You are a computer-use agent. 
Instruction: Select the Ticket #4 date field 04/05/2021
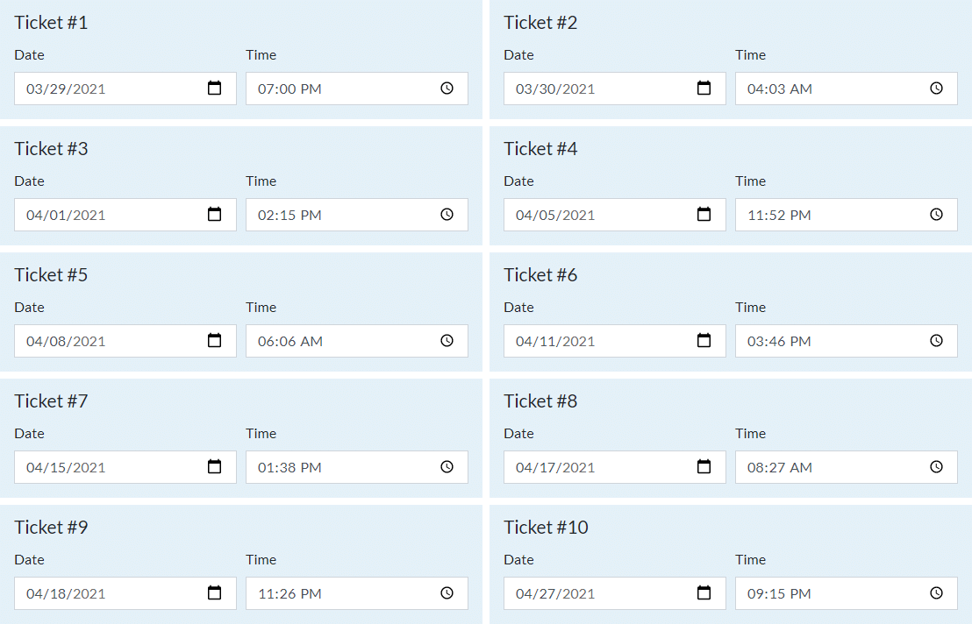pos(615,215)
